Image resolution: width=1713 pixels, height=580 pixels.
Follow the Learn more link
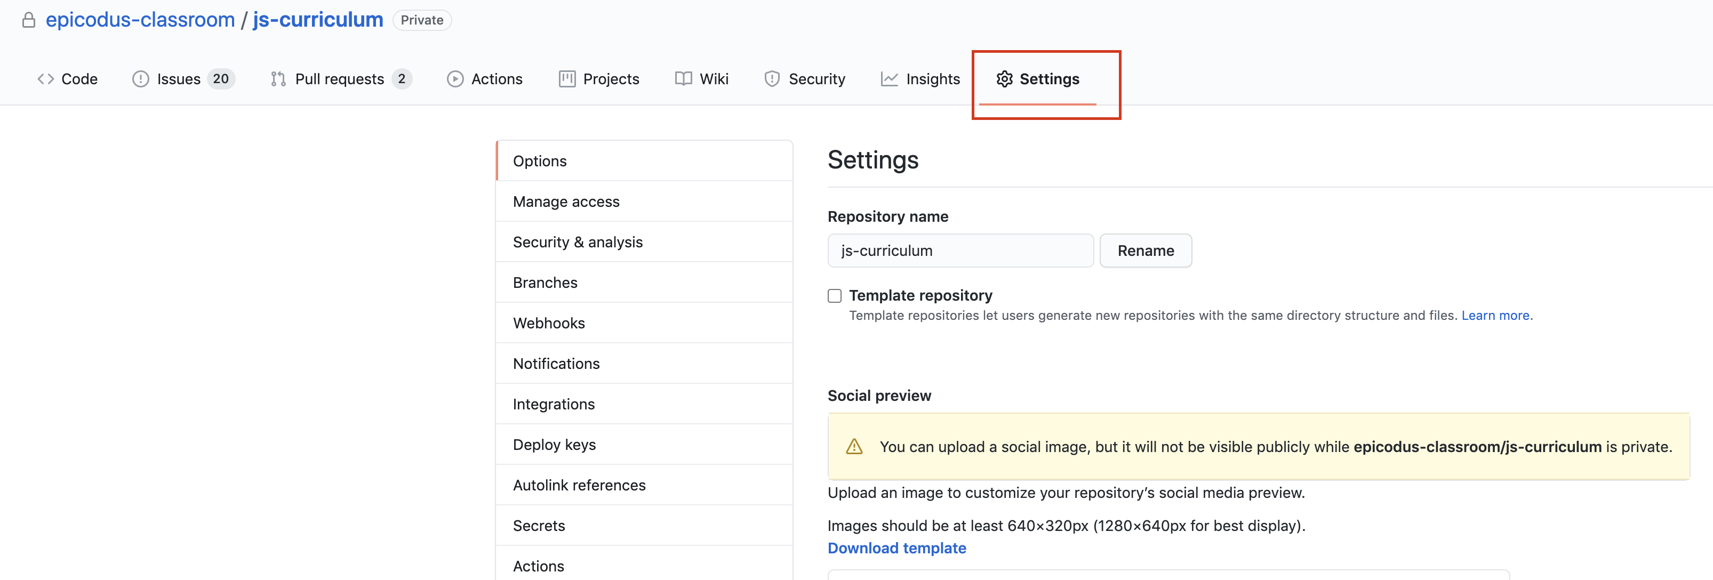click(1495, 316)
